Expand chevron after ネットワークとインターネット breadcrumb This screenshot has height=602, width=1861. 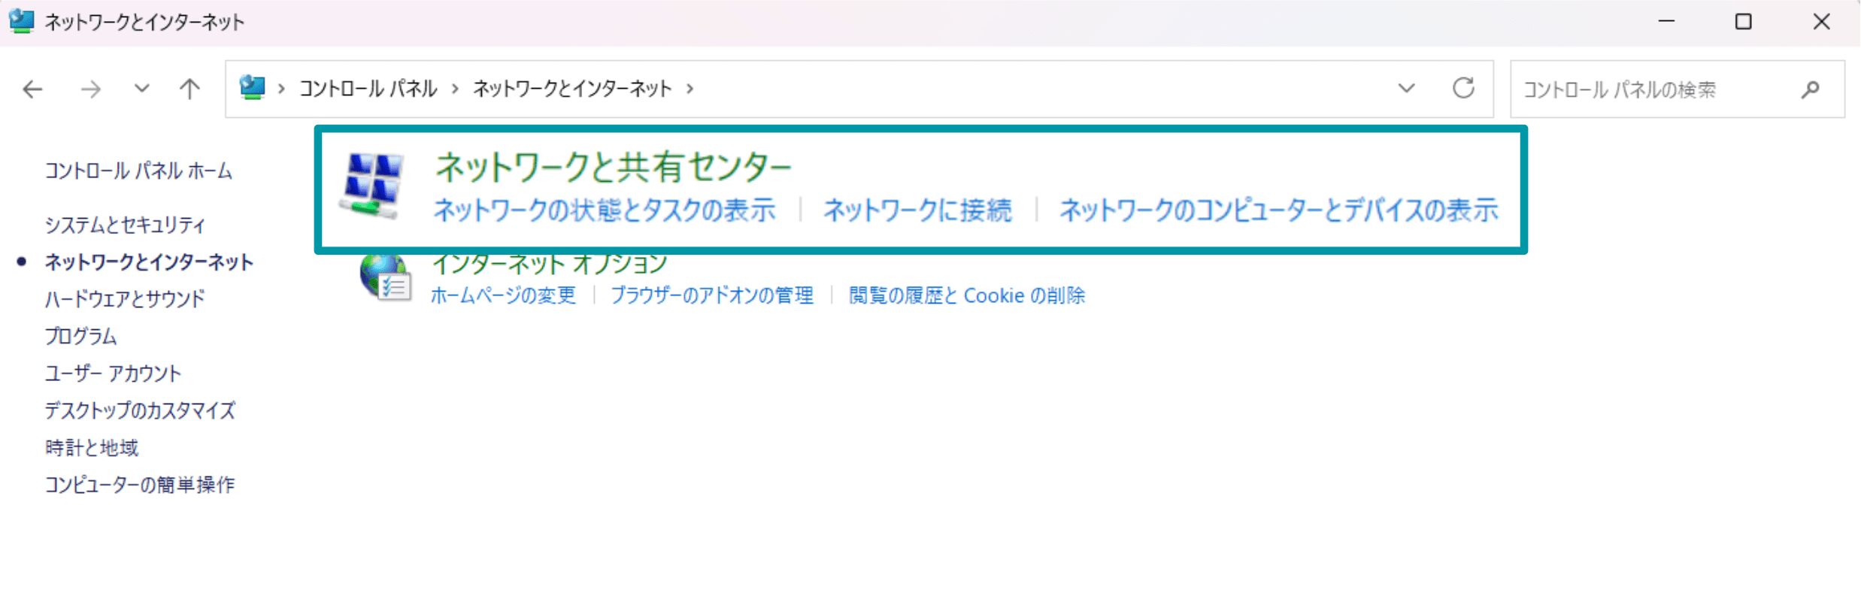point(690,89)
